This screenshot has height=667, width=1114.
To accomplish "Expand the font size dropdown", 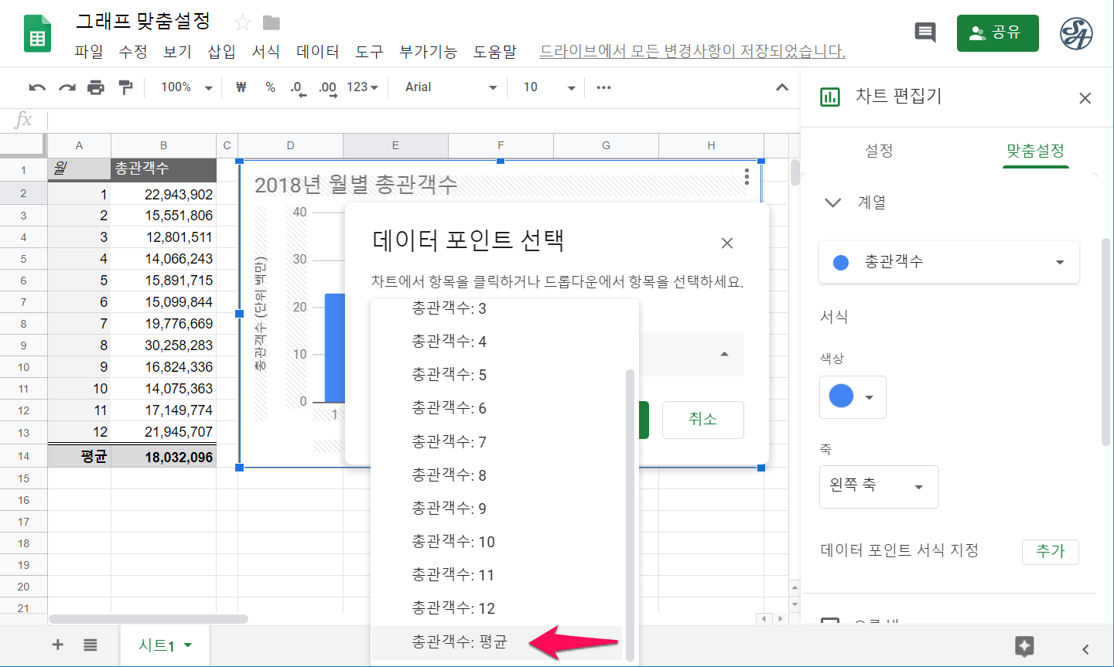I will coord(571,88).
